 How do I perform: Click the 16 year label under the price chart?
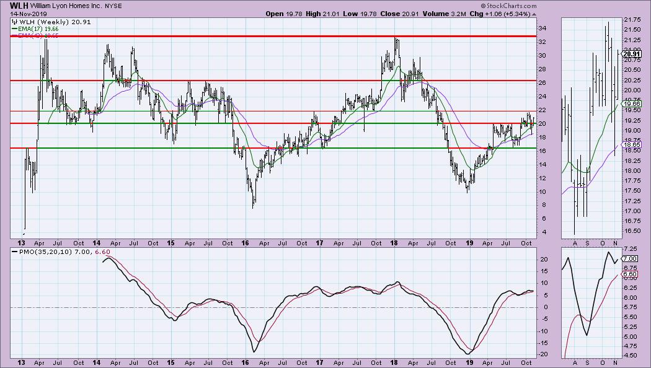coord(245,243)
